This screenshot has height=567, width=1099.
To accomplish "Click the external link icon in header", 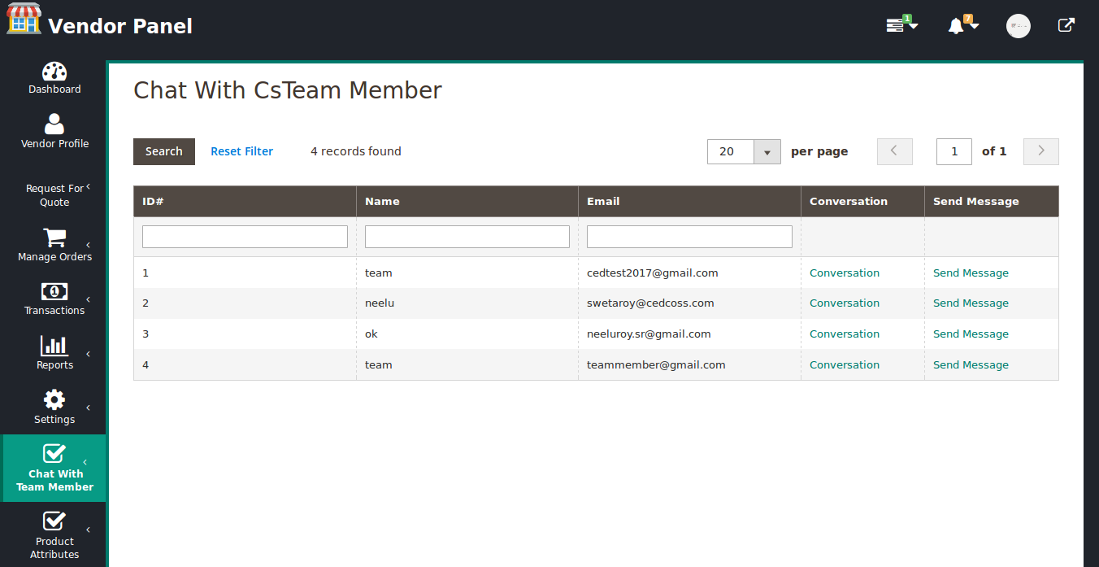I will click(1066, 25).
